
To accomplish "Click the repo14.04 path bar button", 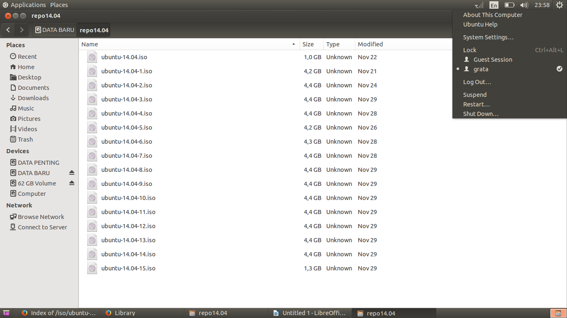I will coord(94,30).
